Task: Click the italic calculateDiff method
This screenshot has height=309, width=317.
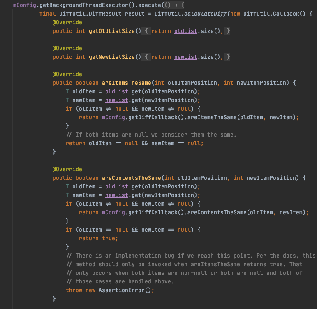Action: click(206, 14)
